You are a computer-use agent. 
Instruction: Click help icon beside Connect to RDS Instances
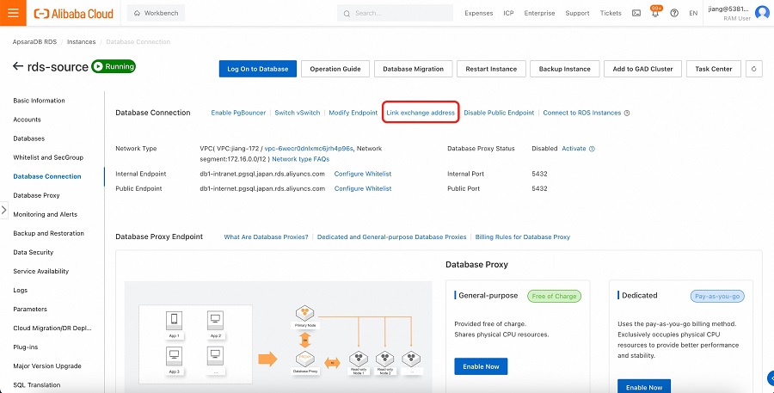pyautogui.click(x=627, y=113)
